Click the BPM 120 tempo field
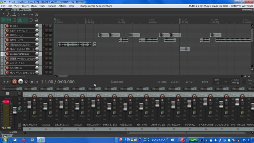 coord(217,83)
